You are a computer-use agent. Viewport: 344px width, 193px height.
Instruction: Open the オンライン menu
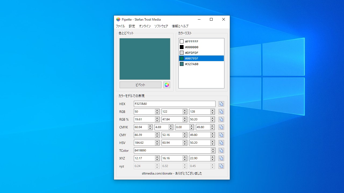tap(145, 26)
